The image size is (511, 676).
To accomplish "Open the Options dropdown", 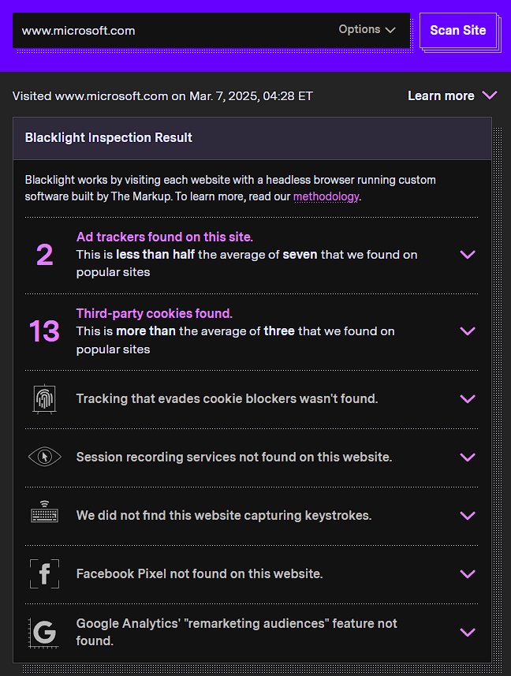I will coord(367,30).
